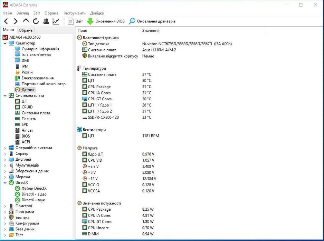The image size is (324, 241).
Task: Select DirectX - звук icon
Action: pos(18,200)
